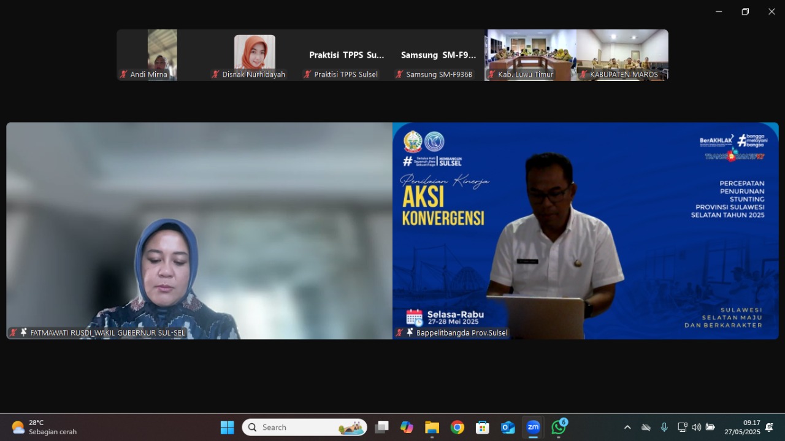The width and height of the screenshot is (785, 441).
Task: Open the weather widget showing 28°C
Action: coord(44,428)
